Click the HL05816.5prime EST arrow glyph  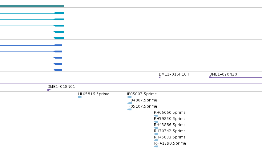[80, 97]
